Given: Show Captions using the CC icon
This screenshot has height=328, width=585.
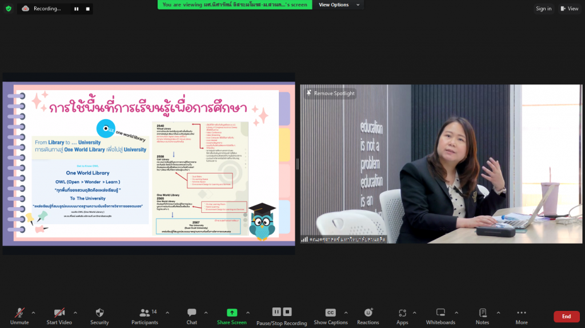Looking at the screenshot, I should pyautogui.click(x=330, y=313).
